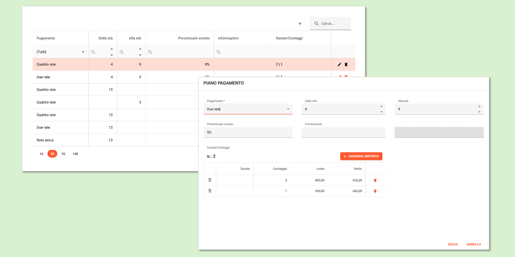Delete the amount row with Lordo 255,00

(x=375, y=191)
